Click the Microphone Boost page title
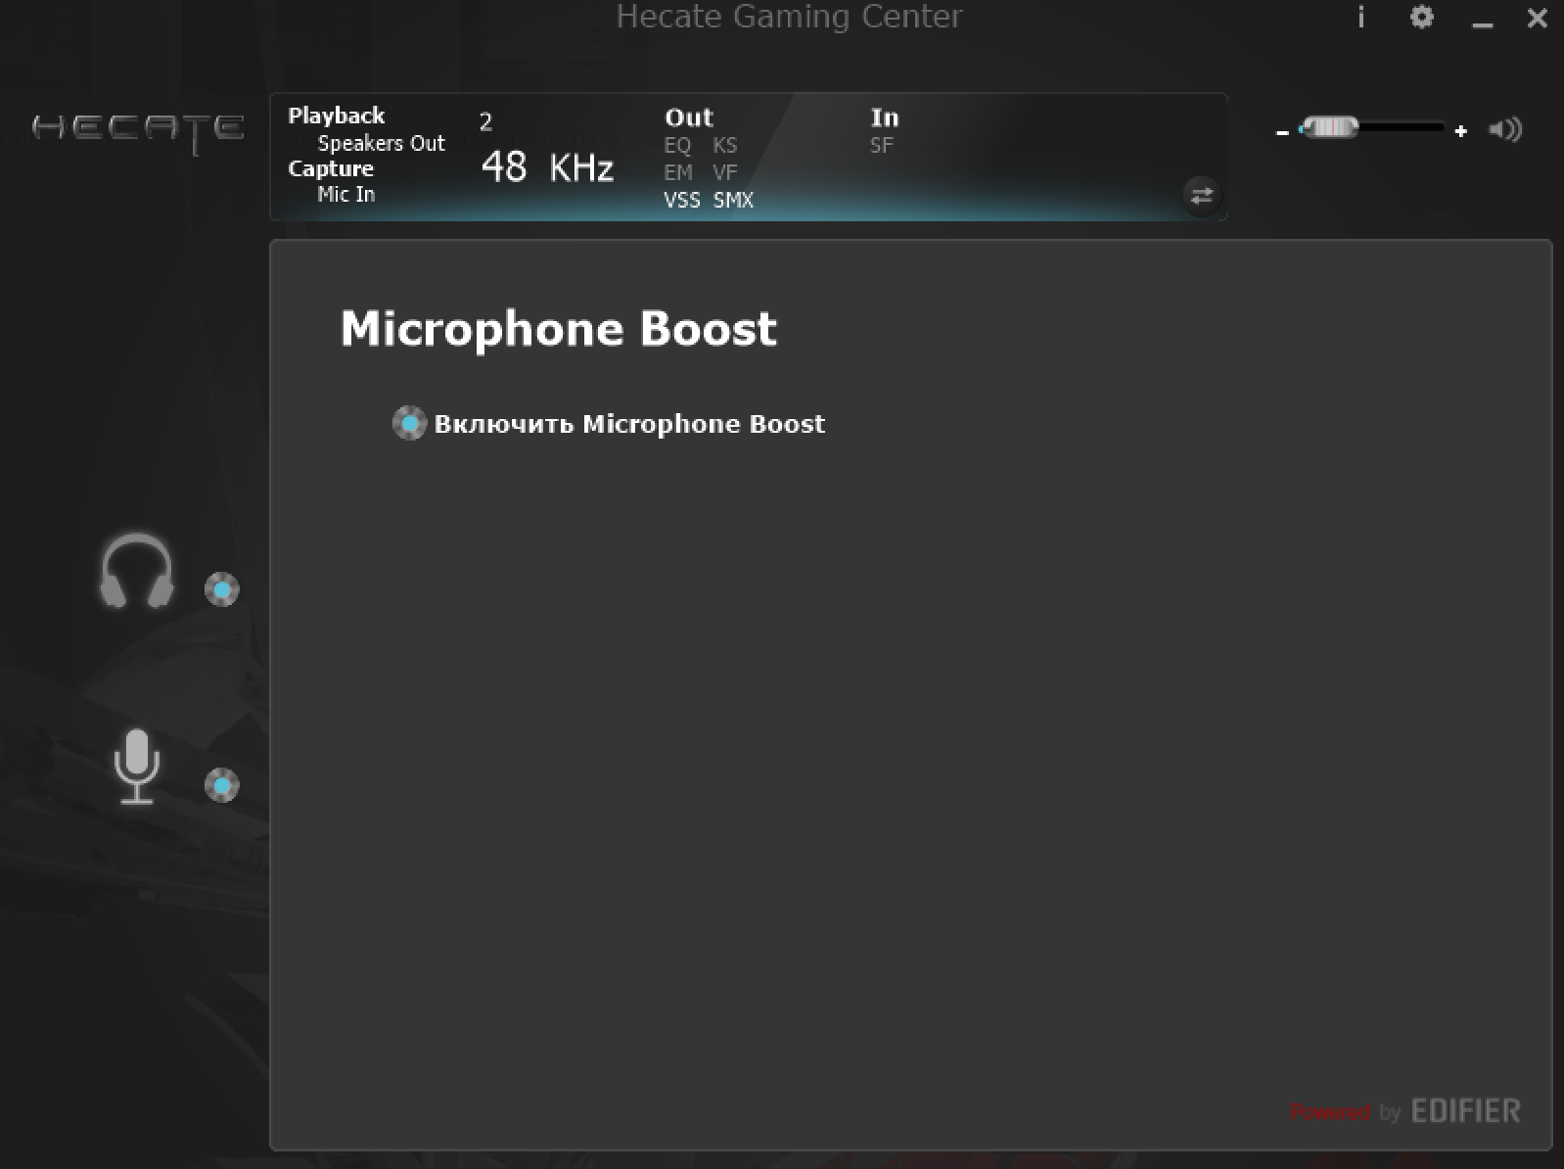 (559, 329)
